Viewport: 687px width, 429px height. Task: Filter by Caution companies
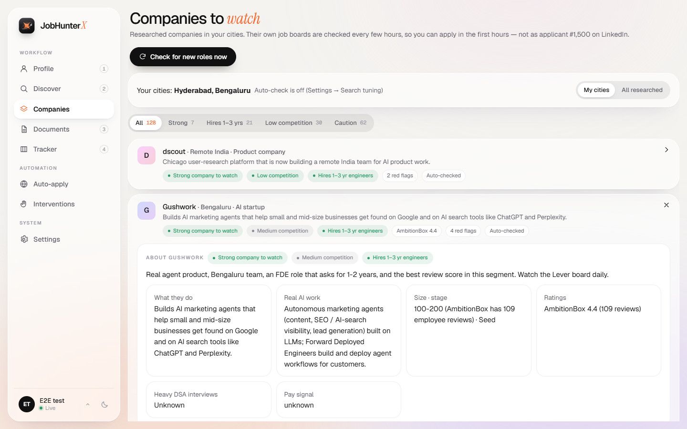[x=350, y=123]
